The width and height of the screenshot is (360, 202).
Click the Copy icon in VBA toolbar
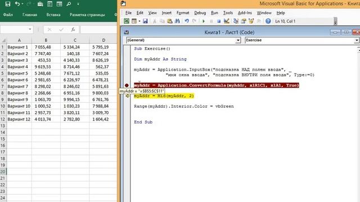pyautogui.click(x=162, y=21)
